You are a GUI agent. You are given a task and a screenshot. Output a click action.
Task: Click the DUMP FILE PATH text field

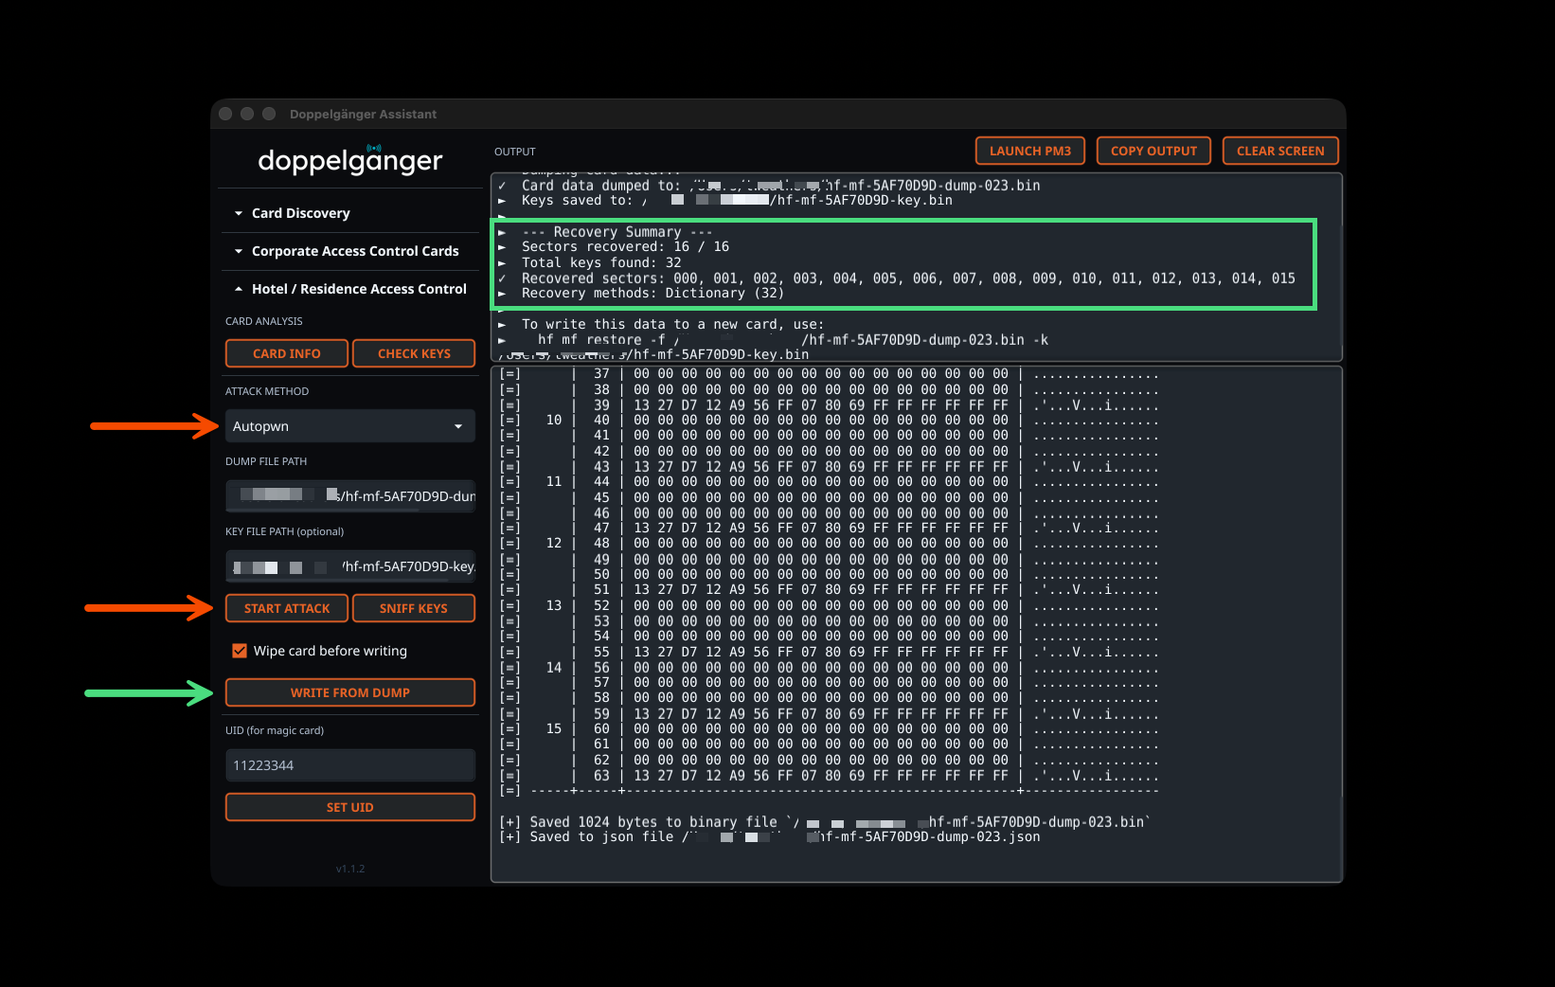(x=349, y=495)
